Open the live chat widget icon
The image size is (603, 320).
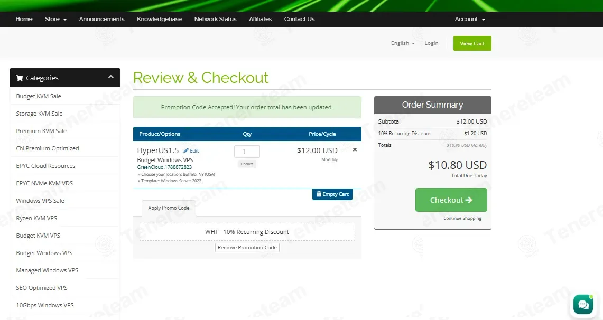point(583,304)
